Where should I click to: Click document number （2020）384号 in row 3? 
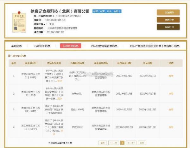coord(31,109)
